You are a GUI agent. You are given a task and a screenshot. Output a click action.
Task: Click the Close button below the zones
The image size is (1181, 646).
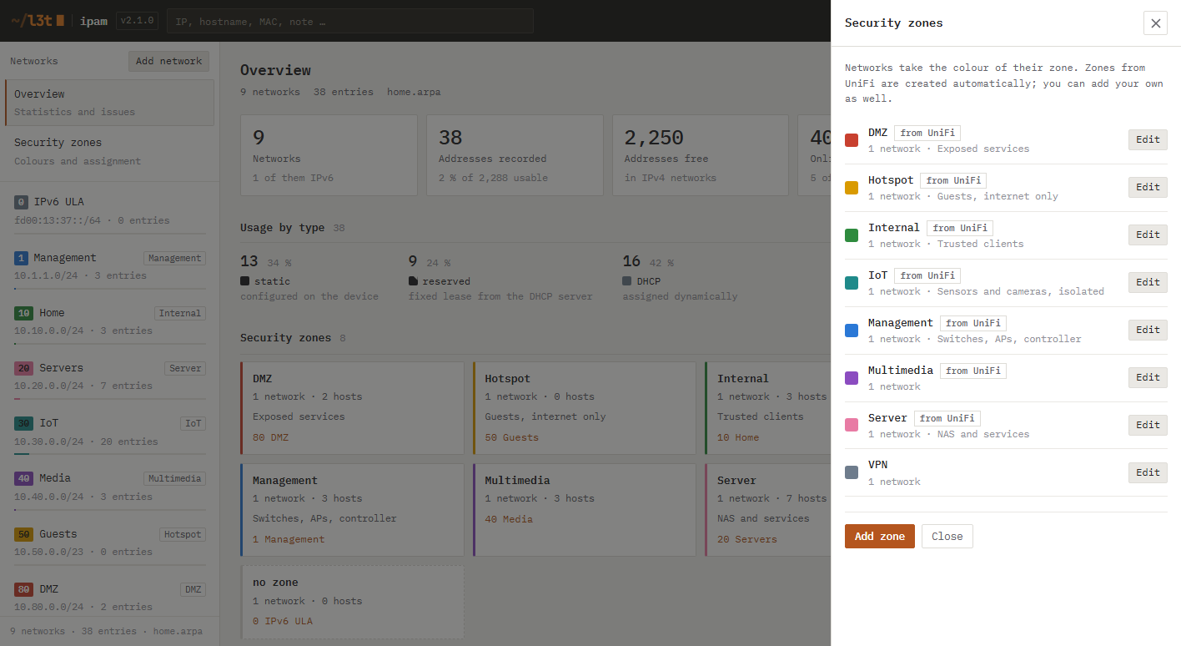click(947, 536)
